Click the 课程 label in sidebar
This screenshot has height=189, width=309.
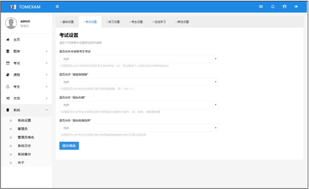[x=16, y=75]
